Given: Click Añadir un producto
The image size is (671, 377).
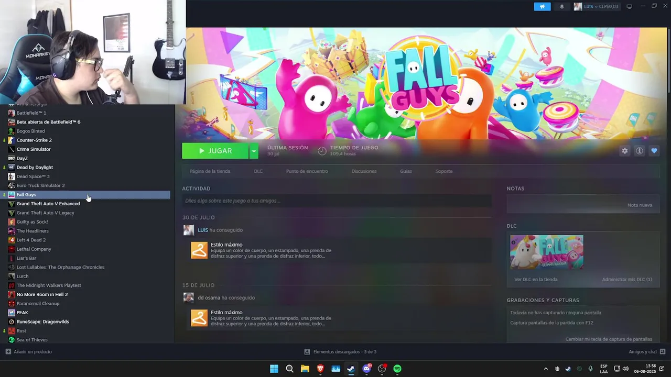Looking at the screenshot, I should tap(29, 352).
